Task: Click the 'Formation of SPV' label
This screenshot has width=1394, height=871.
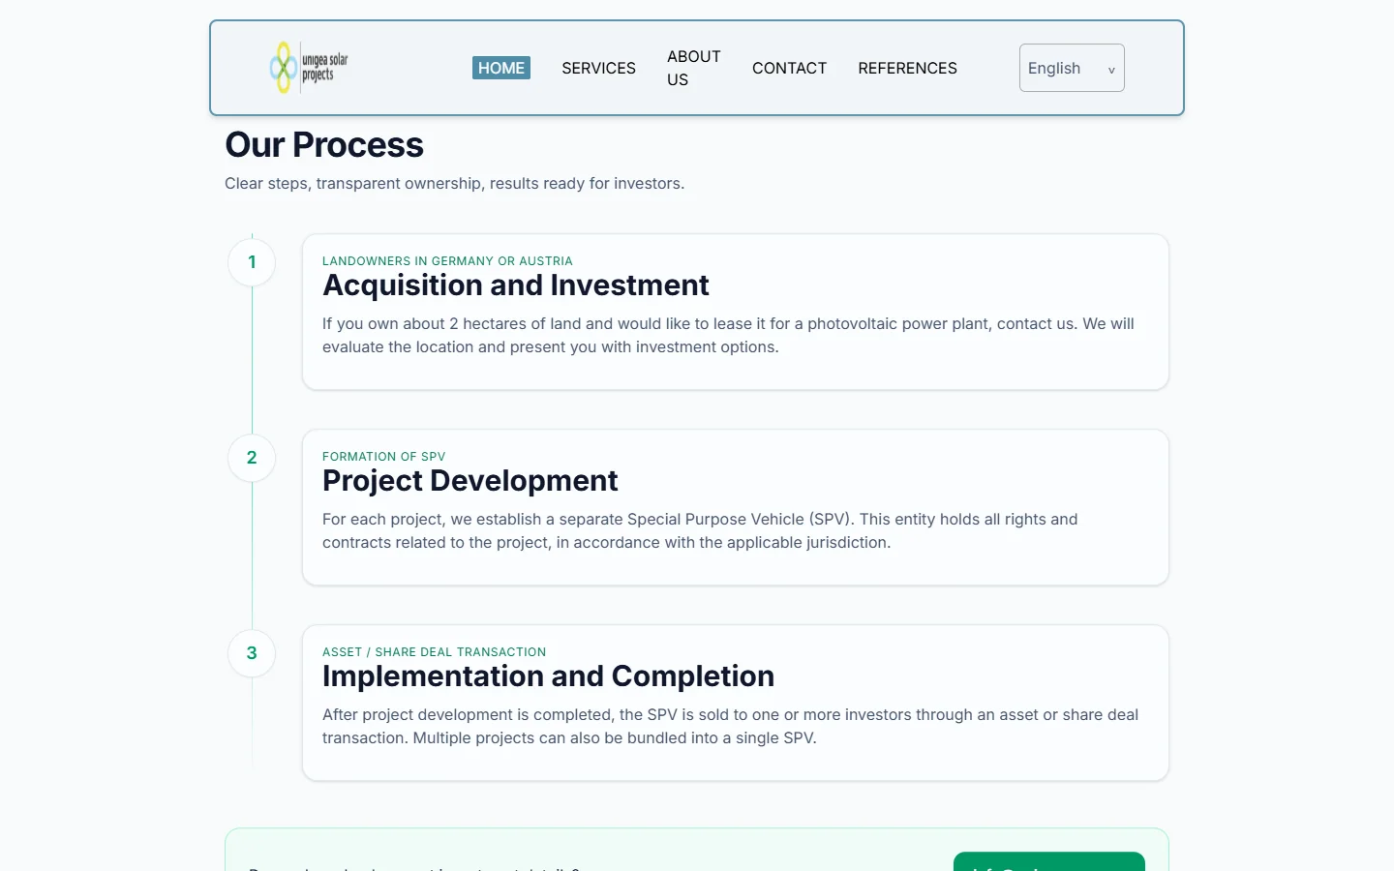Action: 383,457
